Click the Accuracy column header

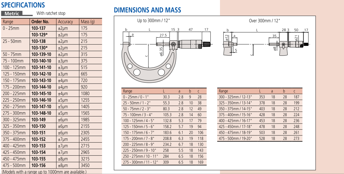65,22
